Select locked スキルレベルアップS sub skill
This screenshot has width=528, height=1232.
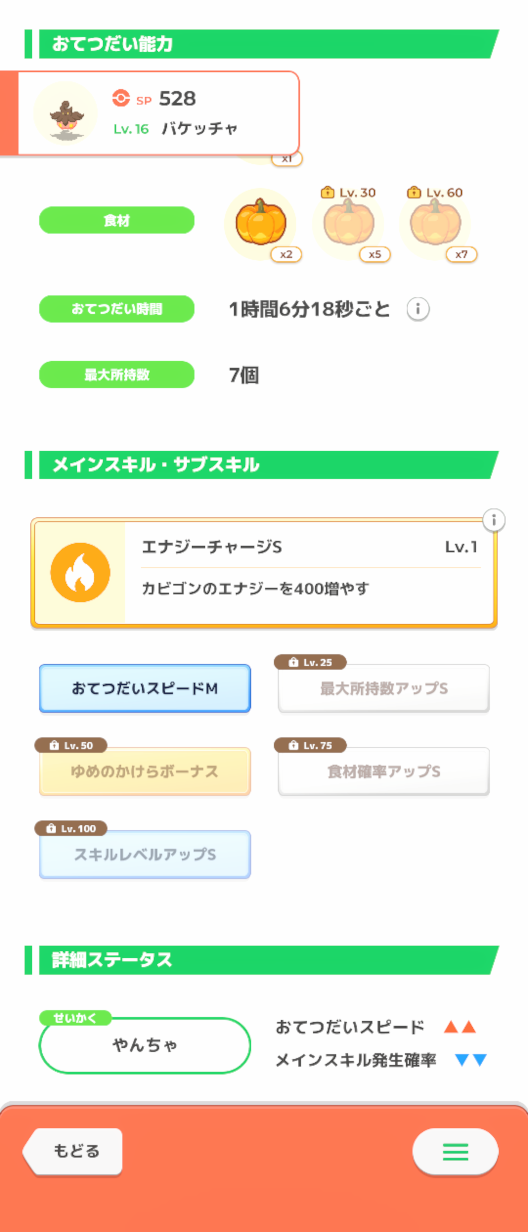(145, 855)
